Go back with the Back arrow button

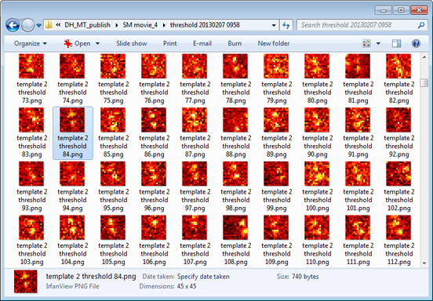tap(13, 25)
